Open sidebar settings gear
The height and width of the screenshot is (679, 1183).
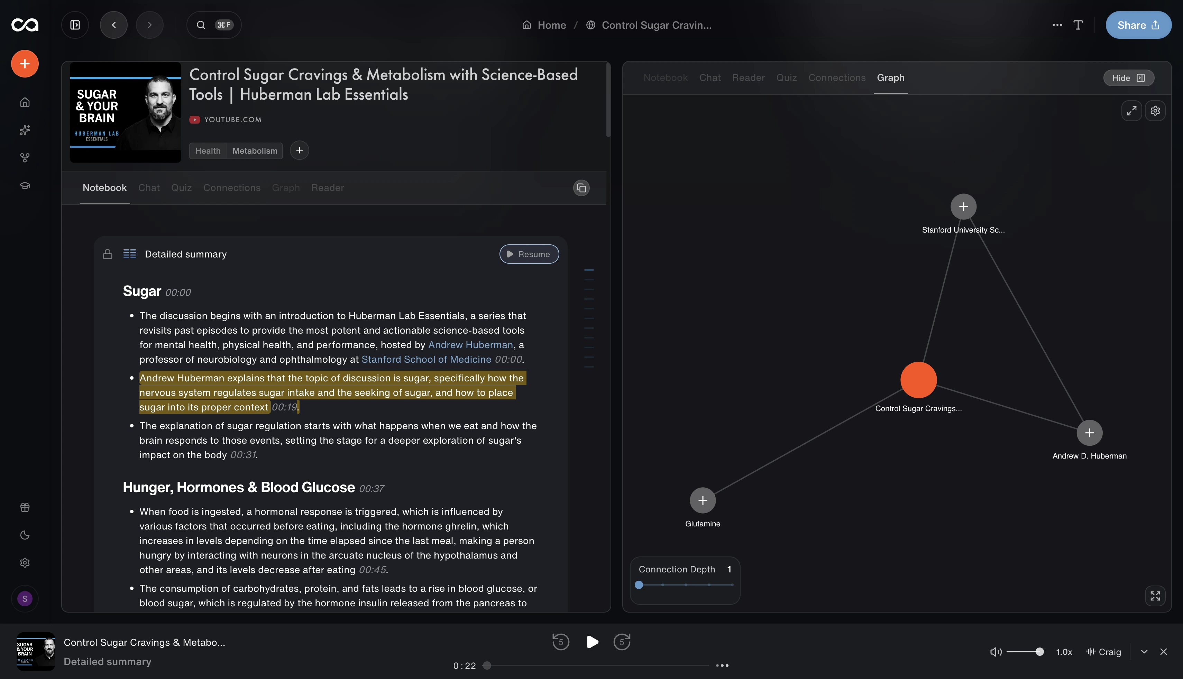point(25,562)
